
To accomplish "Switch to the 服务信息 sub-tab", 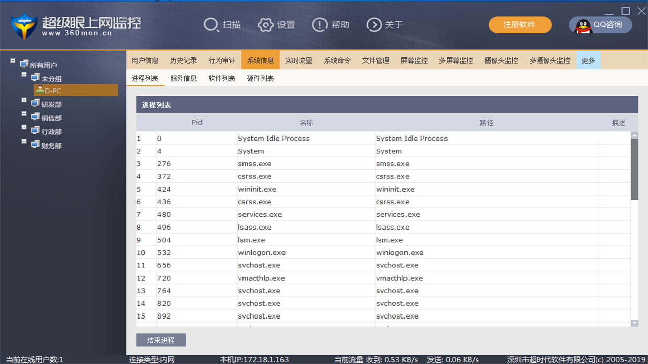I will pos(183,78).
